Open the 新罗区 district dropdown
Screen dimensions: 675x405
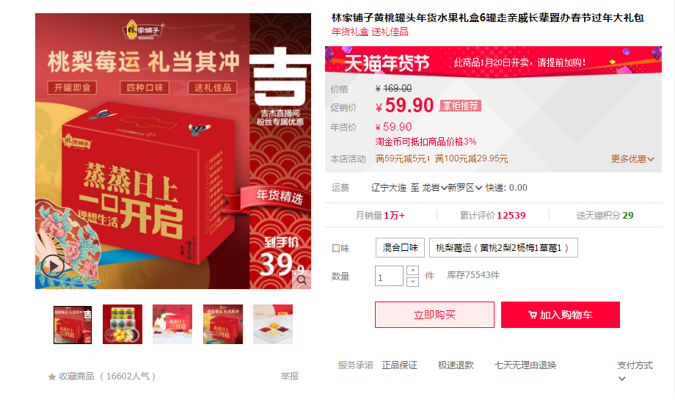click(465, 188)
